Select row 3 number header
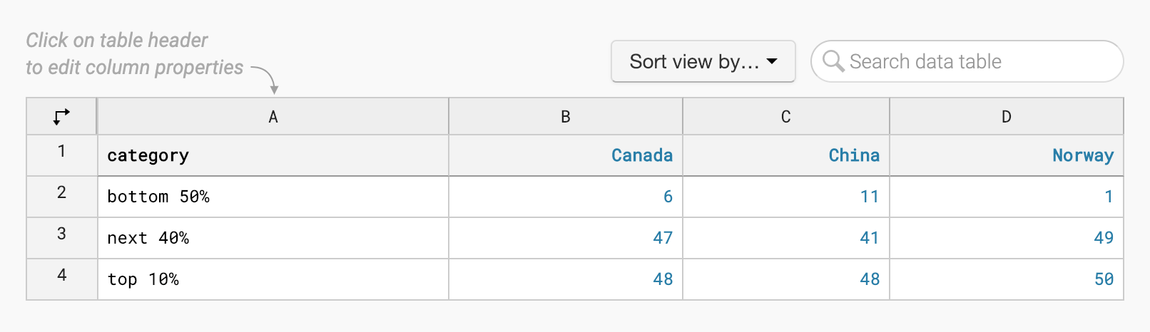 point(61,234)
